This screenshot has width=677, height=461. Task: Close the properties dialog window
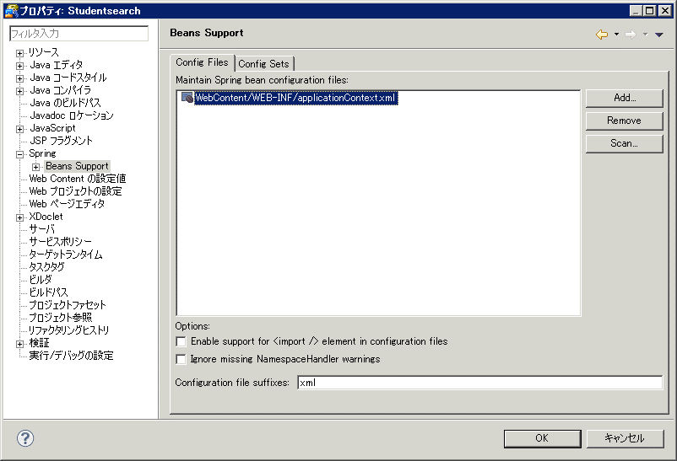(x=665, y=10)
